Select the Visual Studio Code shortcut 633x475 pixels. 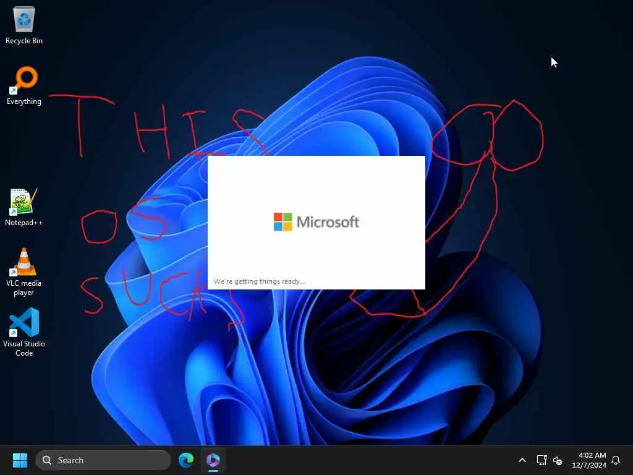pyautogui.click(x=24, y=332)
